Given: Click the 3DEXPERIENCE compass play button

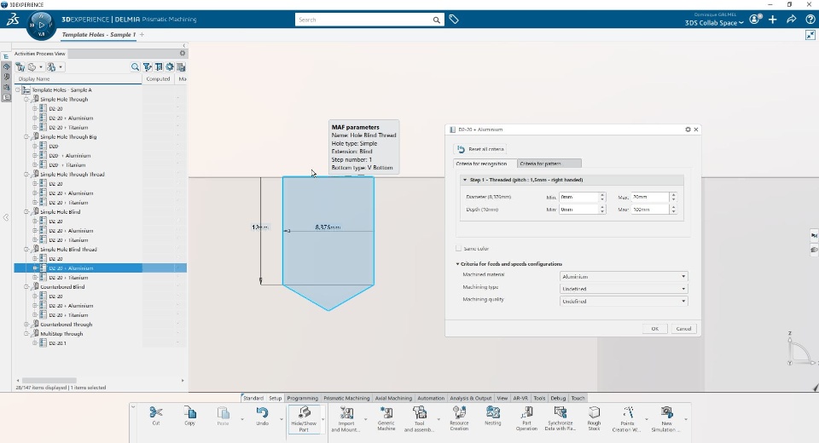Looking at the screenshot, I should click(x=41, y=25).
